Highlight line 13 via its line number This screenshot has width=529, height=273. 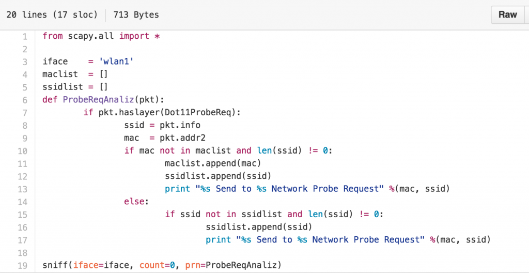tap(23, 189)
